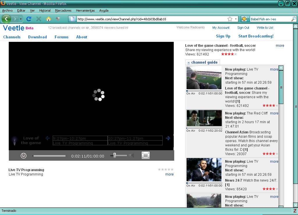Show previous program schedule arrow

point(47,138)
